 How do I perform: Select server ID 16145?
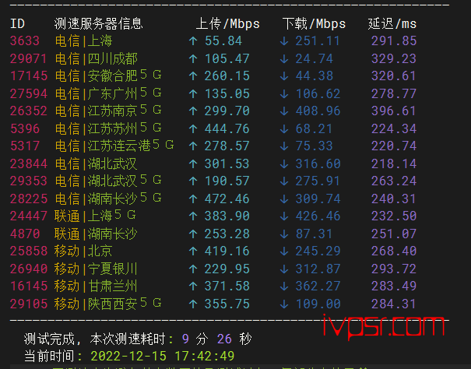point(29,286)
